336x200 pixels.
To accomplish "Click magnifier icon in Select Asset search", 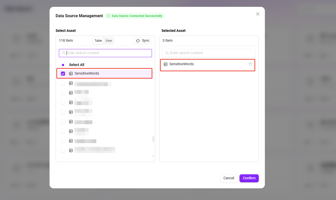I will point(63,53).
